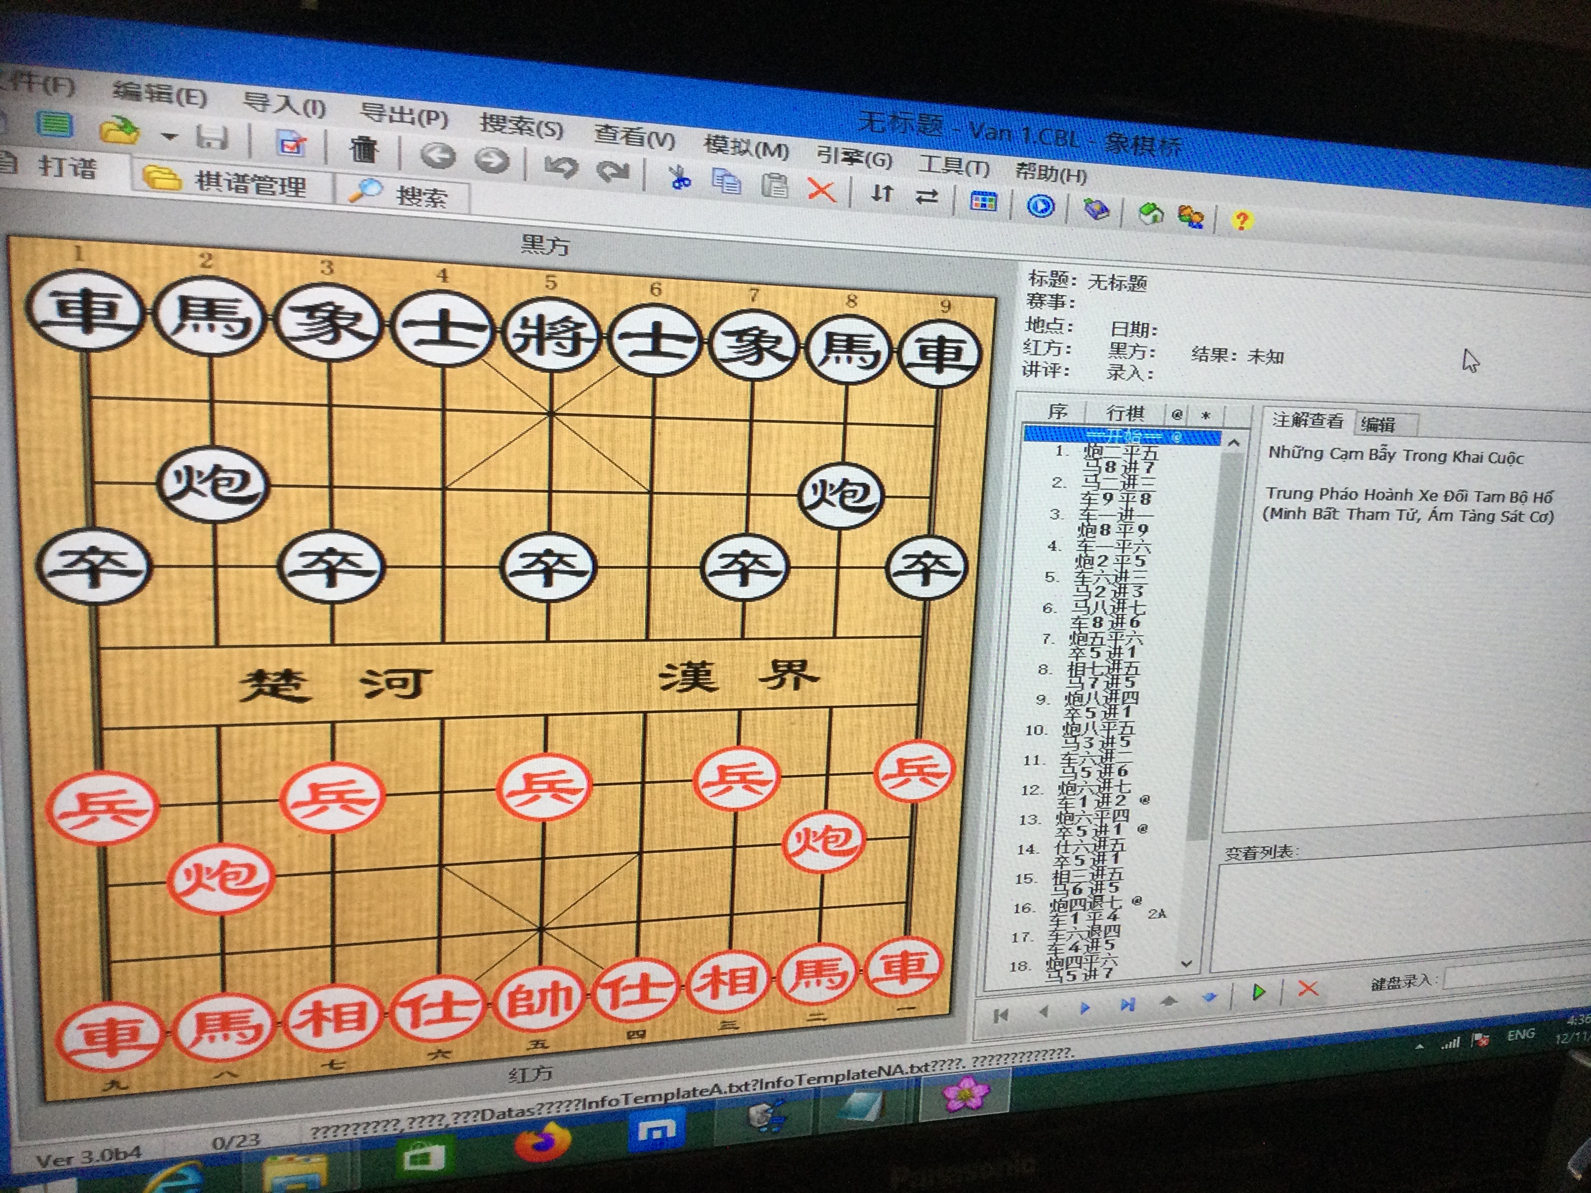Show hidden tray icons arrow

[x=1419, y=1046]
